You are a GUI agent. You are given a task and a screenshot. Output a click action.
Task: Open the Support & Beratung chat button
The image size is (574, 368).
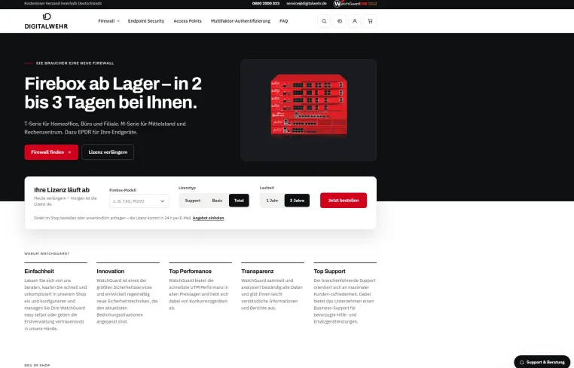[542, 362]
